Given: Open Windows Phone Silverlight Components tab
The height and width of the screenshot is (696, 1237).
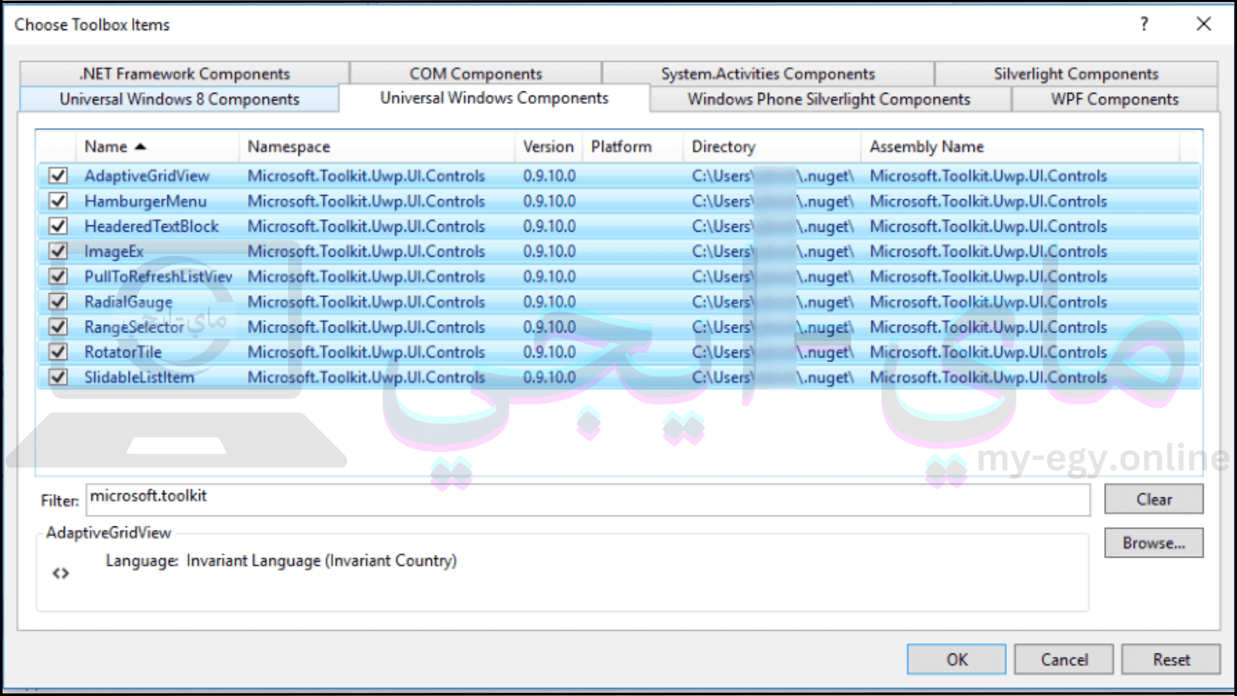Looking at the screenshot, I should 829,99.
